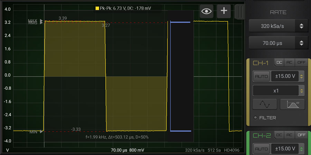Image resolution: width=311 pixels, height=155 pixels.
Task: Open the 70.00 µs timebase dropdown
Action: tap(277, 43)
